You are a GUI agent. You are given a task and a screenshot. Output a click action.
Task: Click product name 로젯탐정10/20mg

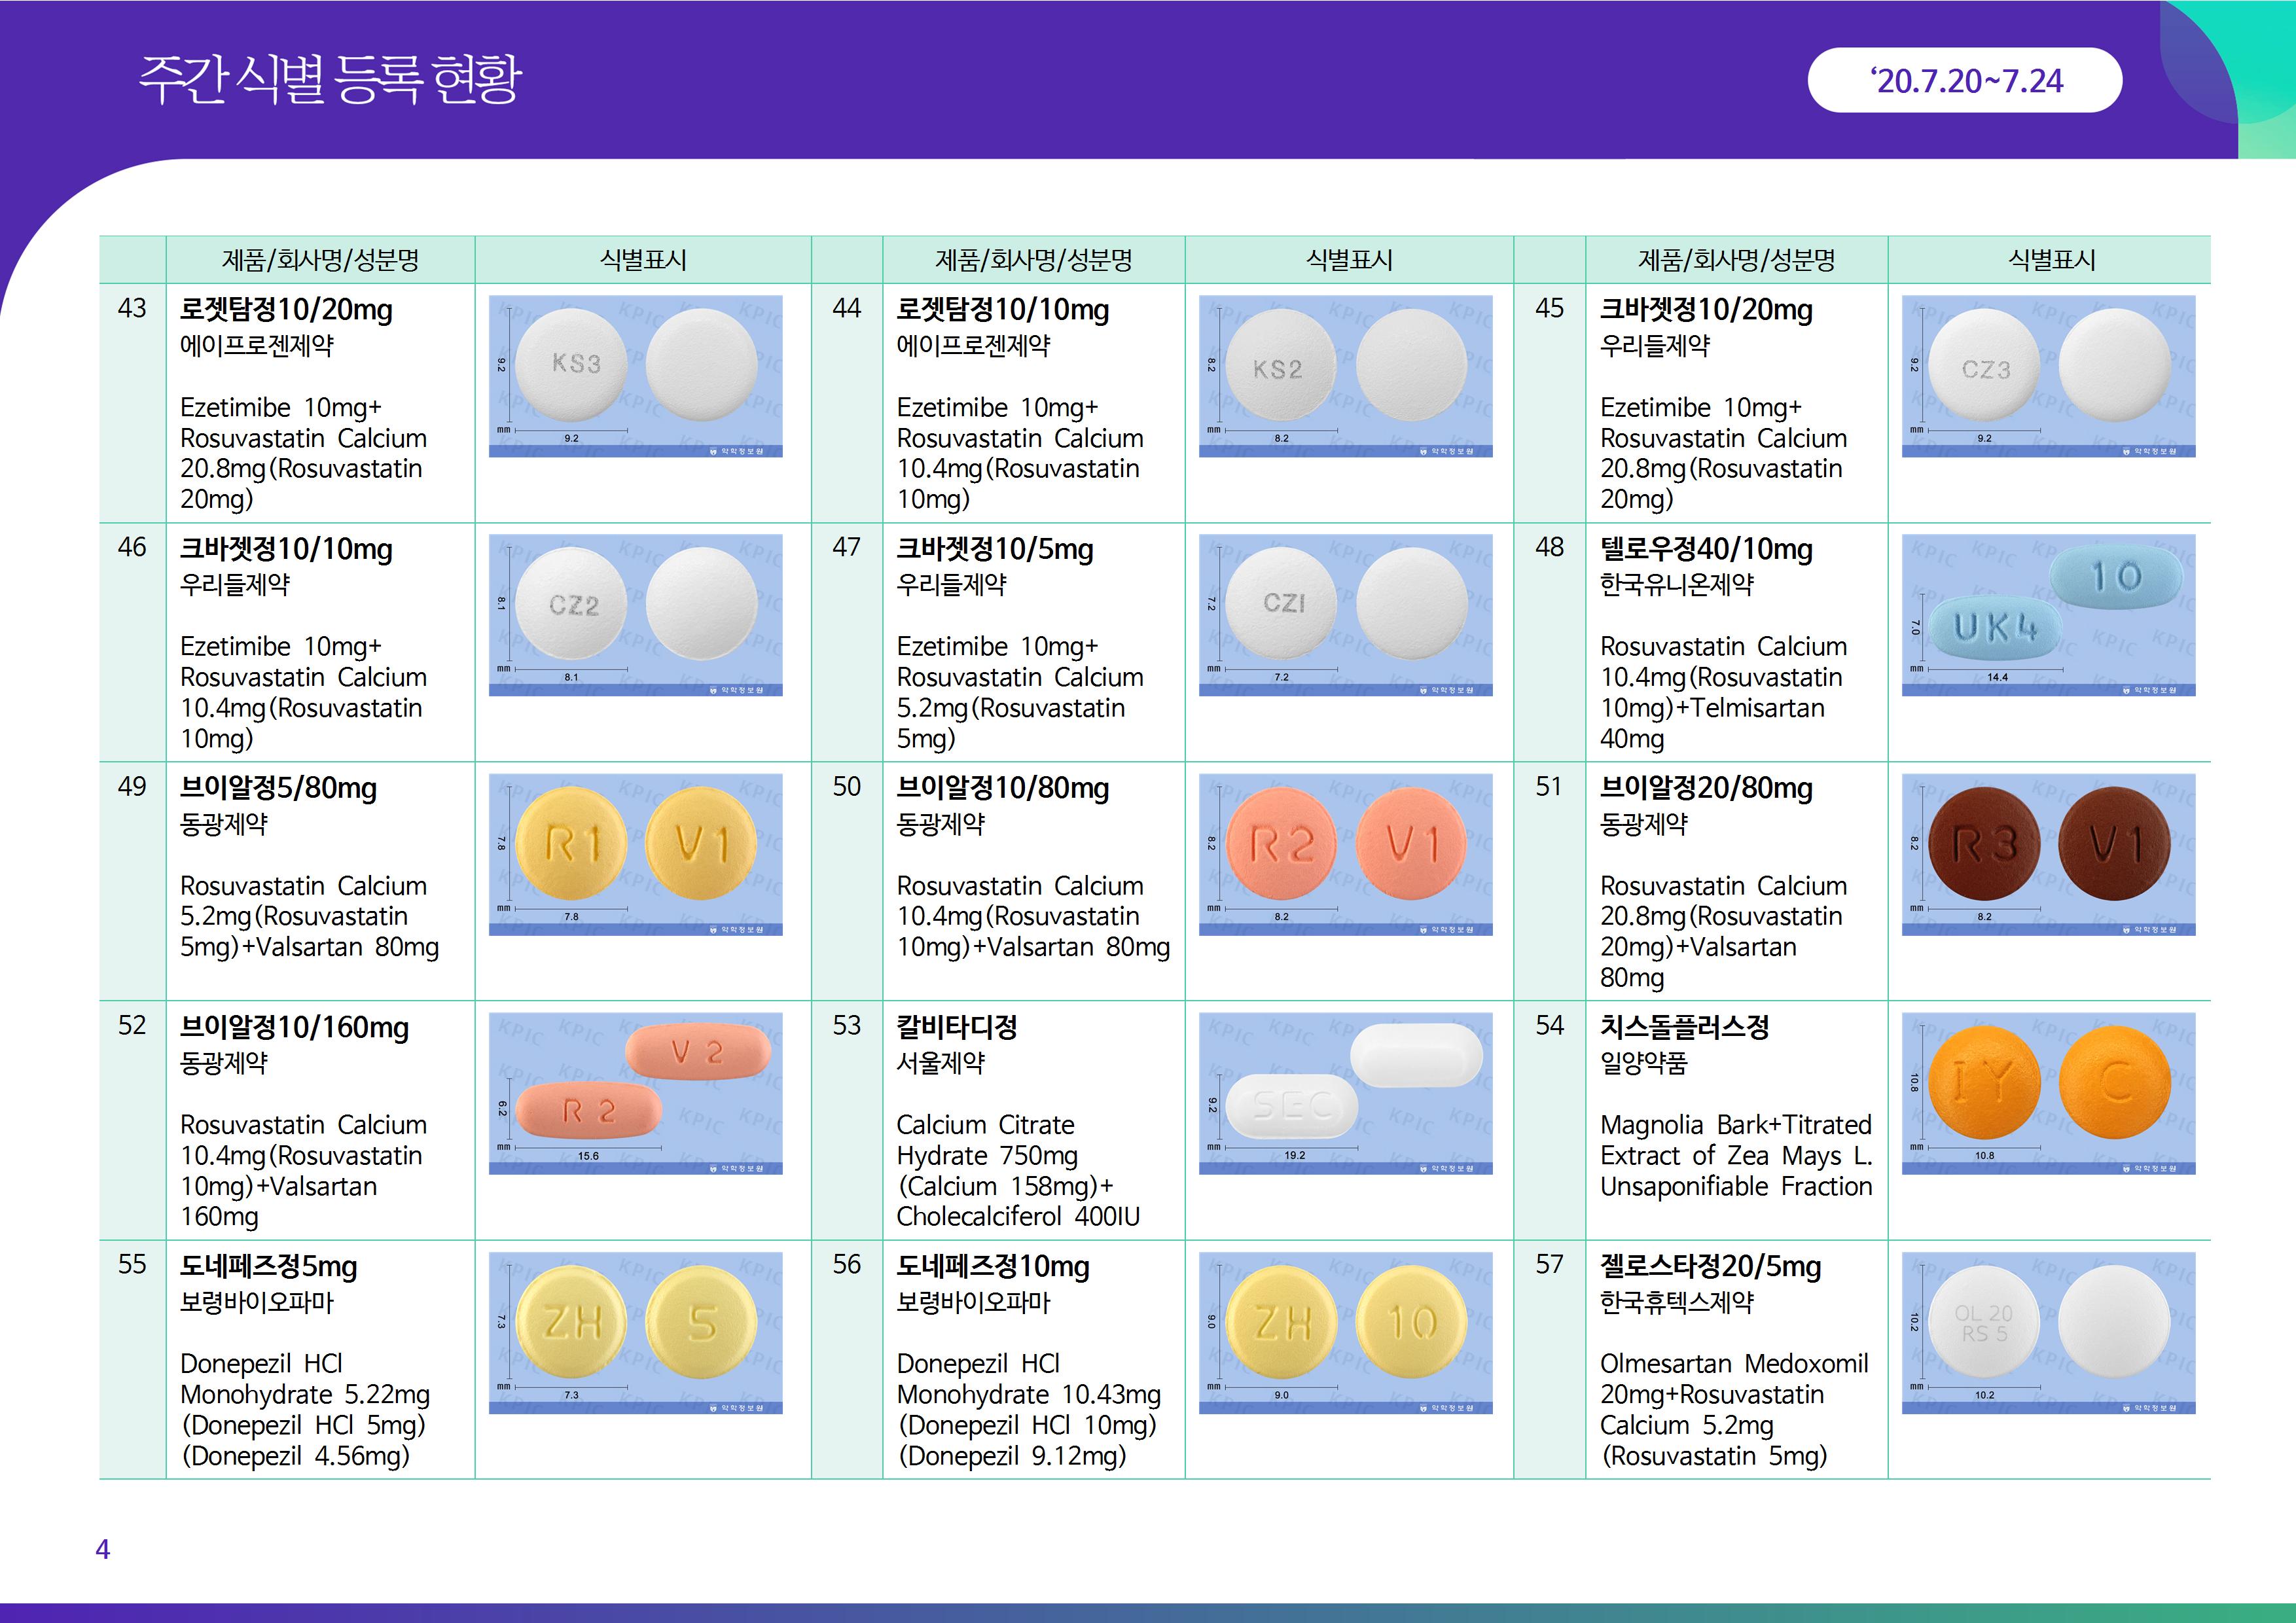[x=286, y=310]
